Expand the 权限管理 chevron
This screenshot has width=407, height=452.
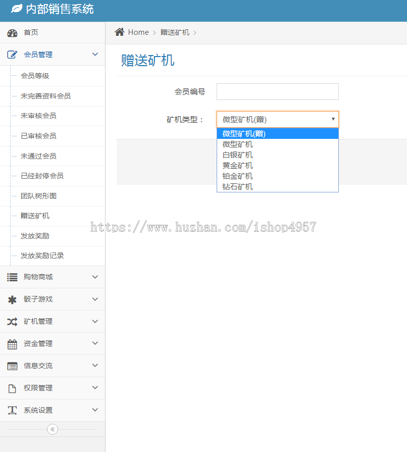(95, 387)
